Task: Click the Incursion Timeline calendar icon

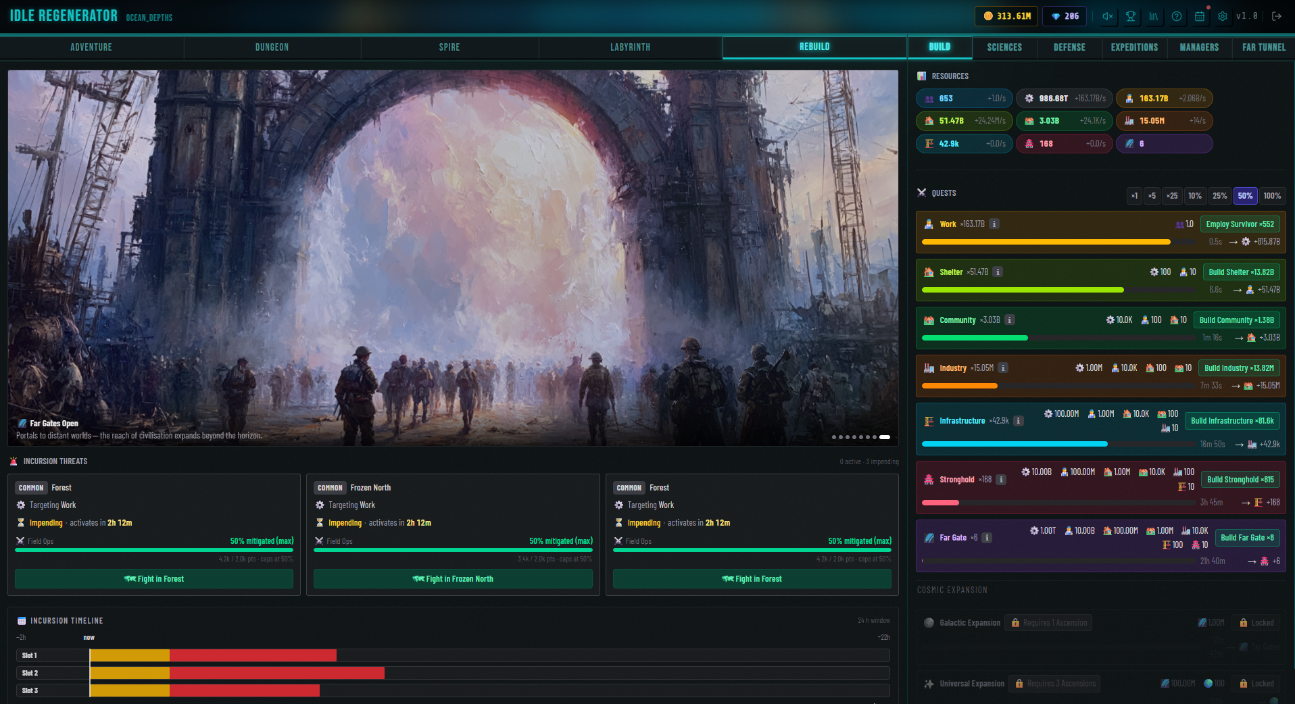Action: click(22, 621)
